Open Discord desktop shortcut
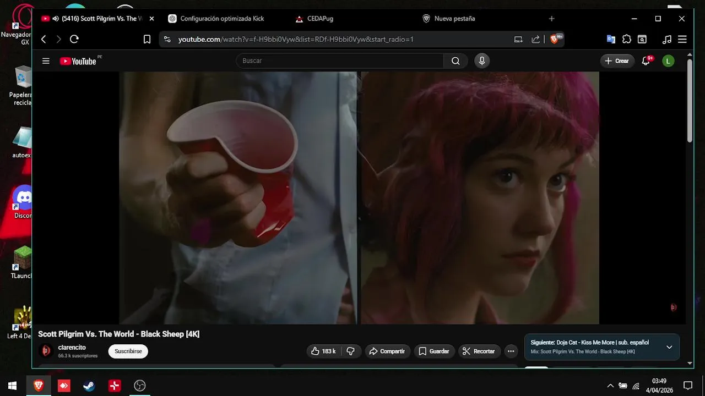 tap(23, 202)
